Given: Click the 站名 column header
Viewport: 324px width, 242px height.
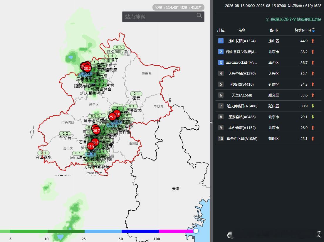Looking at the screenshot, I should (242, 30).
